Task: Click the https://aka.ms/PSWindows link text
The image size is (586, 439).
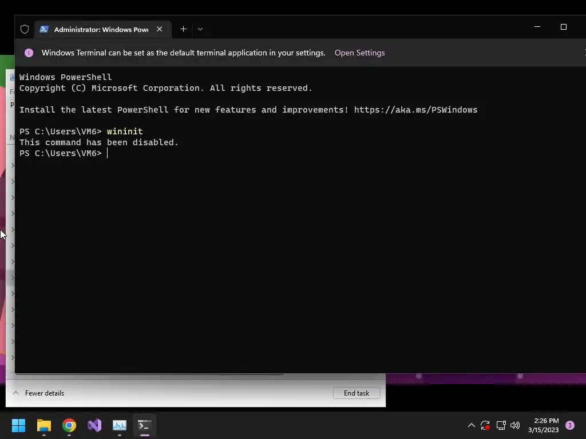Action: [x=415, y=110]
